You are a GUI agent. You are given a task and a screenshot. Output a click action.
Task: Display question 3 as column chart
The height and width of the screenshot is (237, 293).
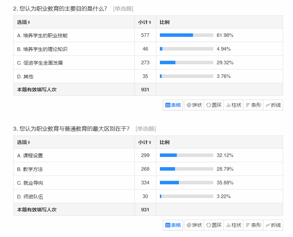pos(233,225)
